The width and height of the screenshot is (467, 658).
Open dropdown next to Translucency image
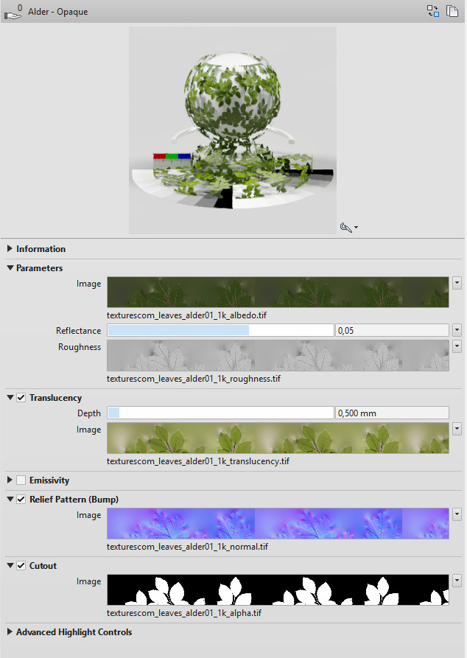[x=457, y=430]
